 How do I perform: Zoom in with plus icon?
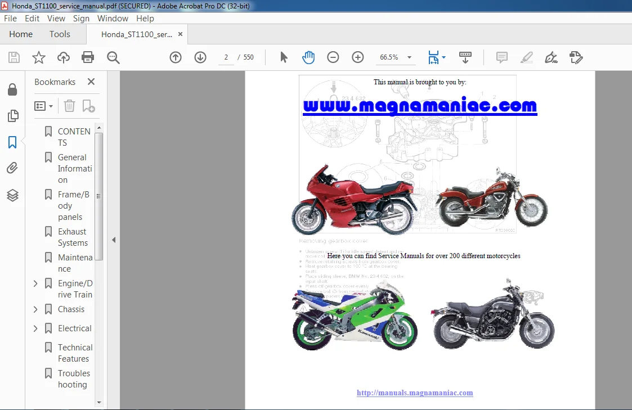point(357,57)
